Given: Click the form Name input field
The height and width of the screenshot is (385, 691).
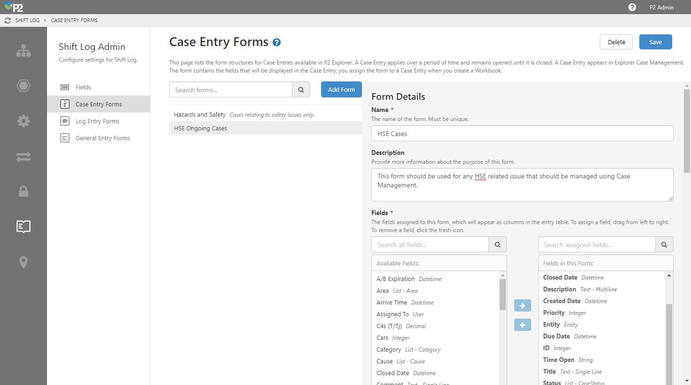Looking at the screenshot, I should (522, 134).
